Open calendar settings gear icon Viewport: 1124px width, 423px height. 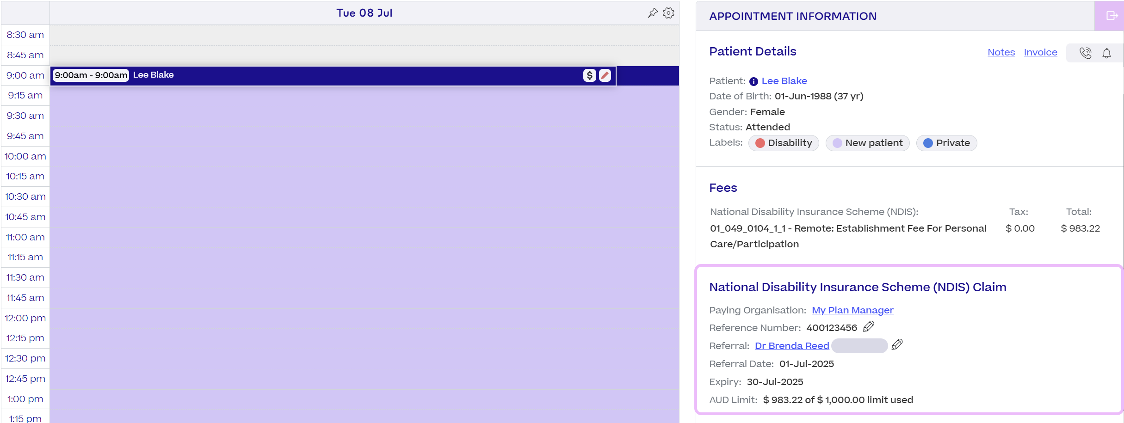pos(668,13)
